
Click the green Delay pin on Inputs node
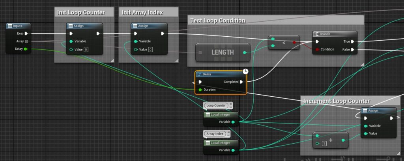coord(26,49)
